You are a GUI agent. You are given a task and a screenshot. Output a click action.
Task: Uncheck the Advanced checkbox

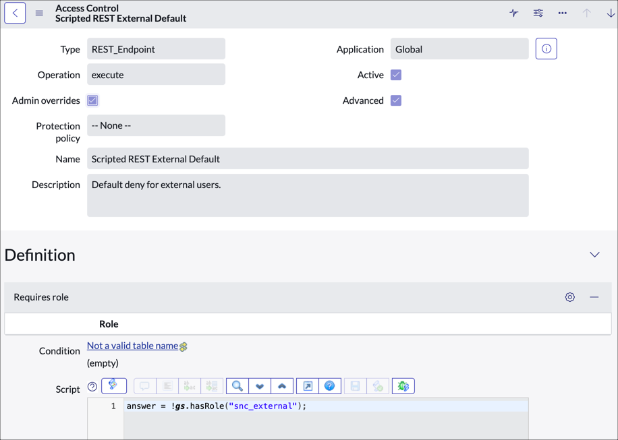(395, 100)
